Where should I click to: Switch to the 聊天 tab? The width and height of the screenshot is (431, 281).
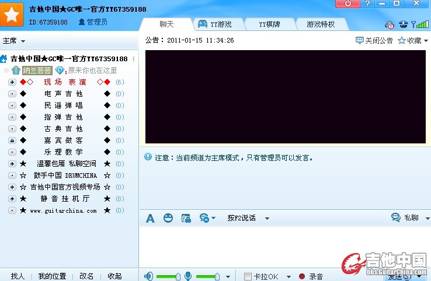coord(166,24)
